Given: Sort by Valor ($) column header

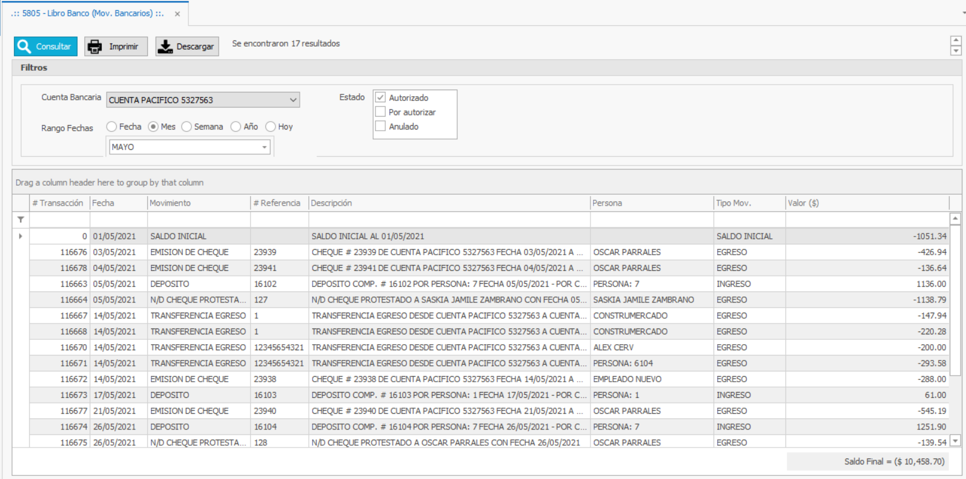Looking at the screenshot, I should (867, 203).
